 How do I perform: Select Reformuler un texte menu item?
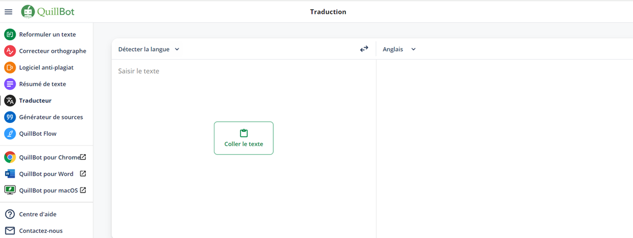click(47, 34)
